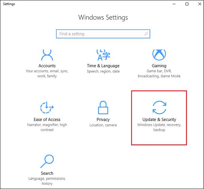
Task: Select the Search category title
Action: [x=47, y=173]
